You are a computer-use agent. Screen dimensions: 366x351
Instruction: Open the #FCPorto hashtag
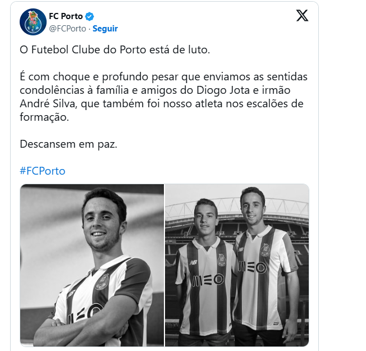point(43,171)
